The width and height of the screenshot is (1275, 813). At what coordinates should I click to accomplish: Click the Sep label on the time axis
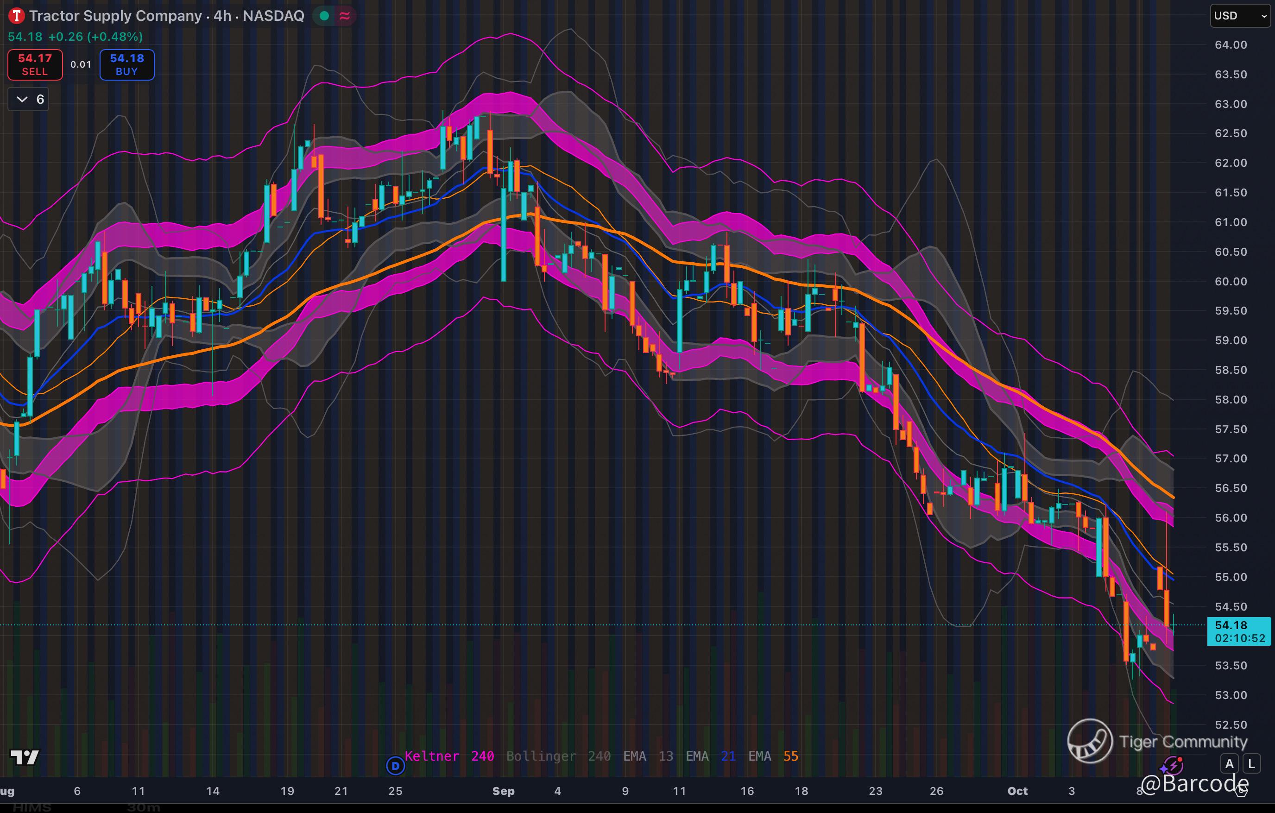tap(503, 791)
